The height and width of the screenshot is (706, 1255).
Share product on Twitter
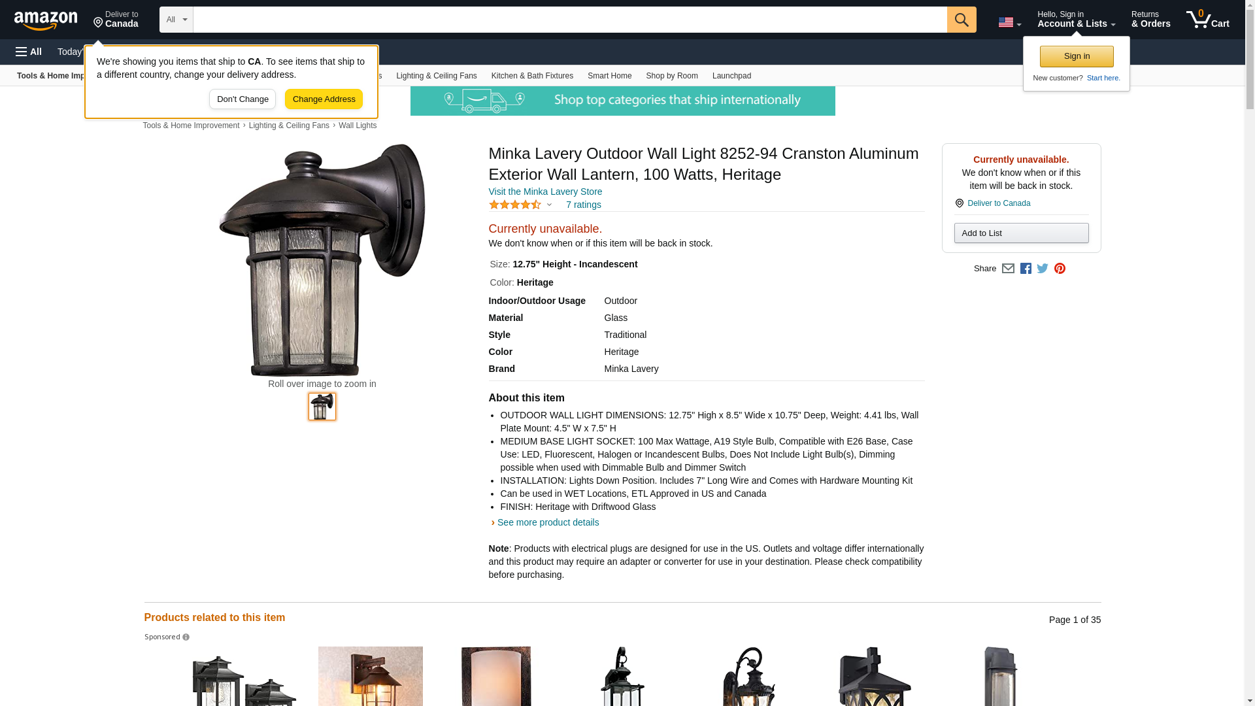click(x=1043, y=269)
